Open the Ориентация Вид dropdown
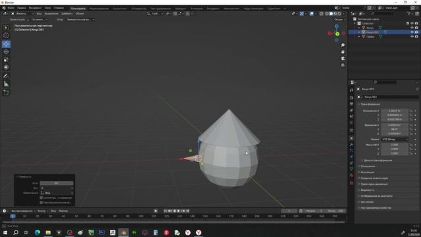Viewport: 421px width, 237px height. (57, 193)
